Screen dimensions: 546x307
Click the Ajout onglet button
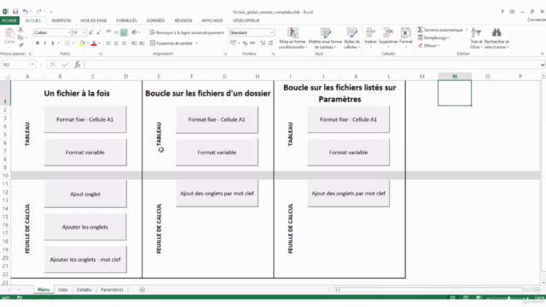click(85, 194)
